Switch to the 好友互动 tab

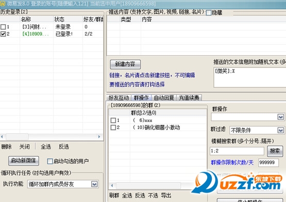pos(119,98)
